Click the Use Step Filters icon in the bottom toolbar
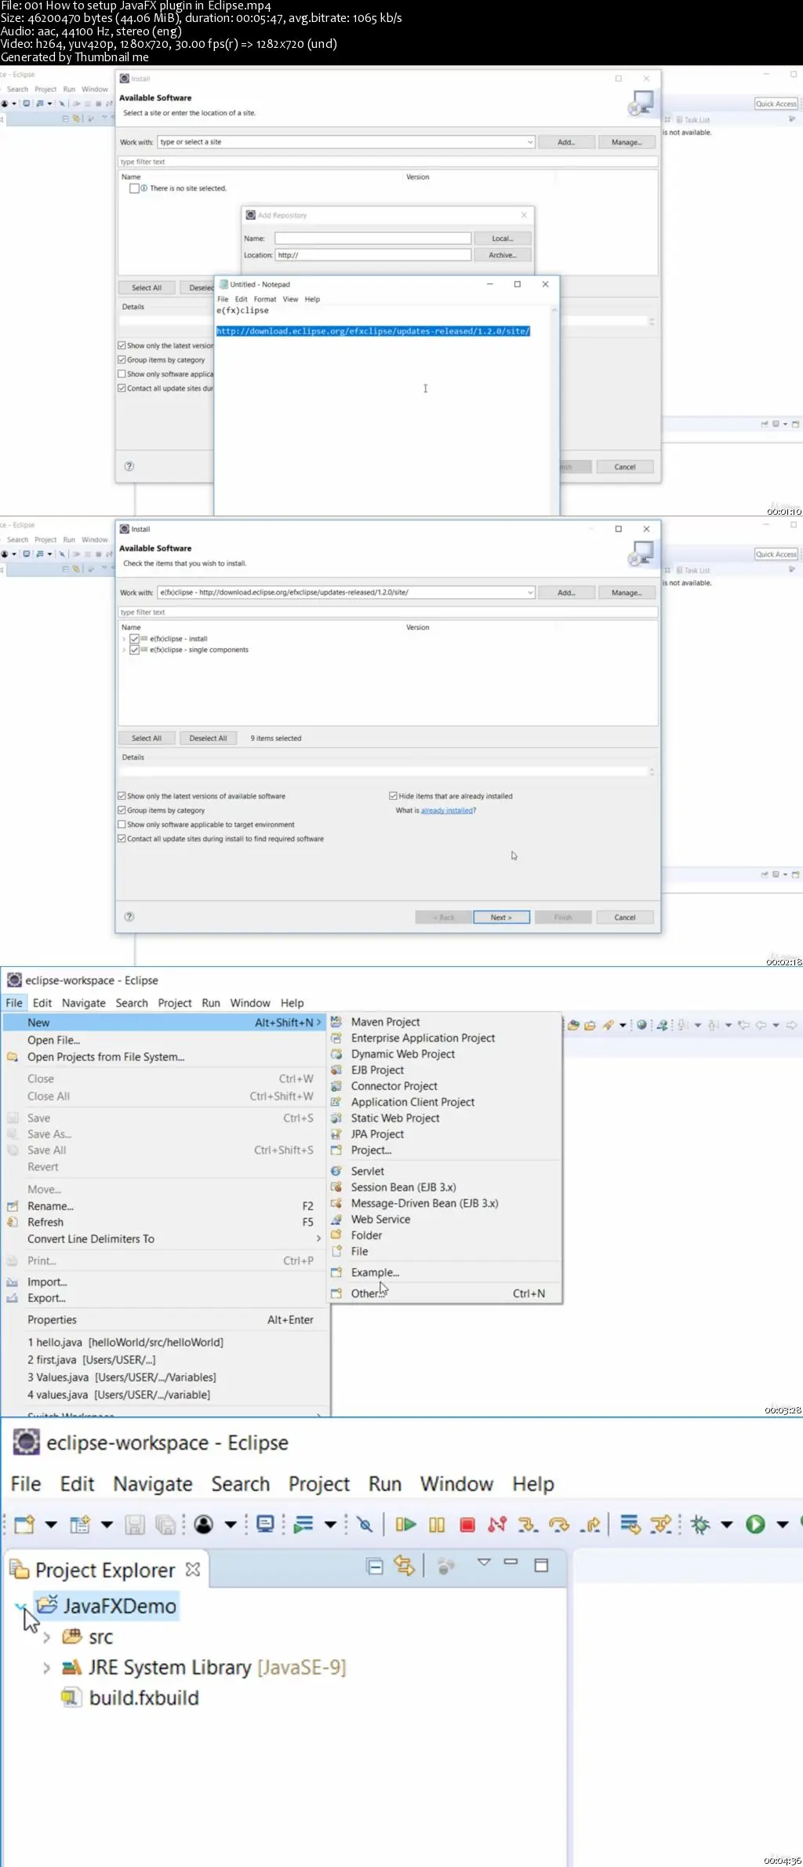Viewport: 803px width, 1867px height. pos(661,1525)
